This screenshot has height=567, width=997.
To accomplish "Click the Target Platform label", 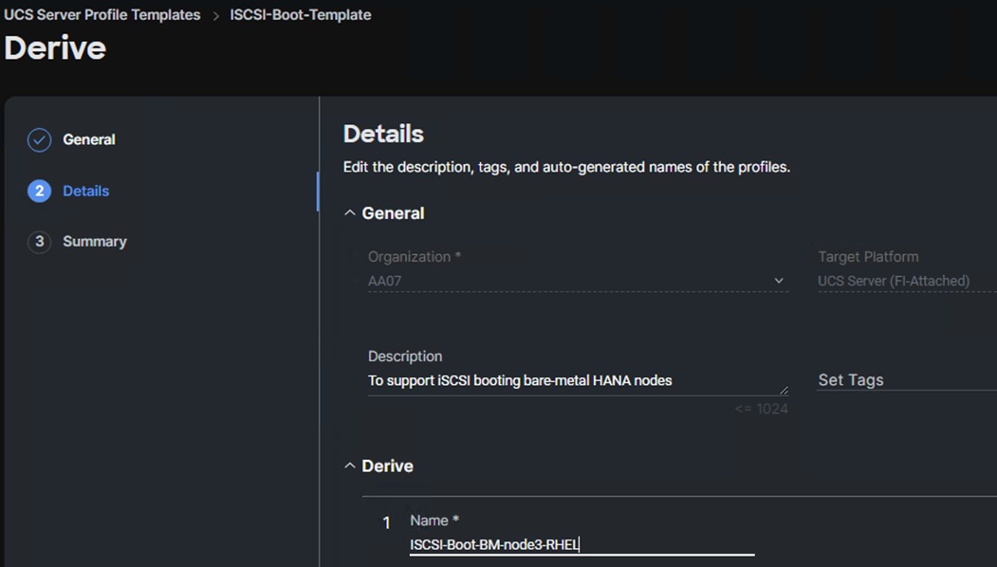I will [x=868, y=257].
